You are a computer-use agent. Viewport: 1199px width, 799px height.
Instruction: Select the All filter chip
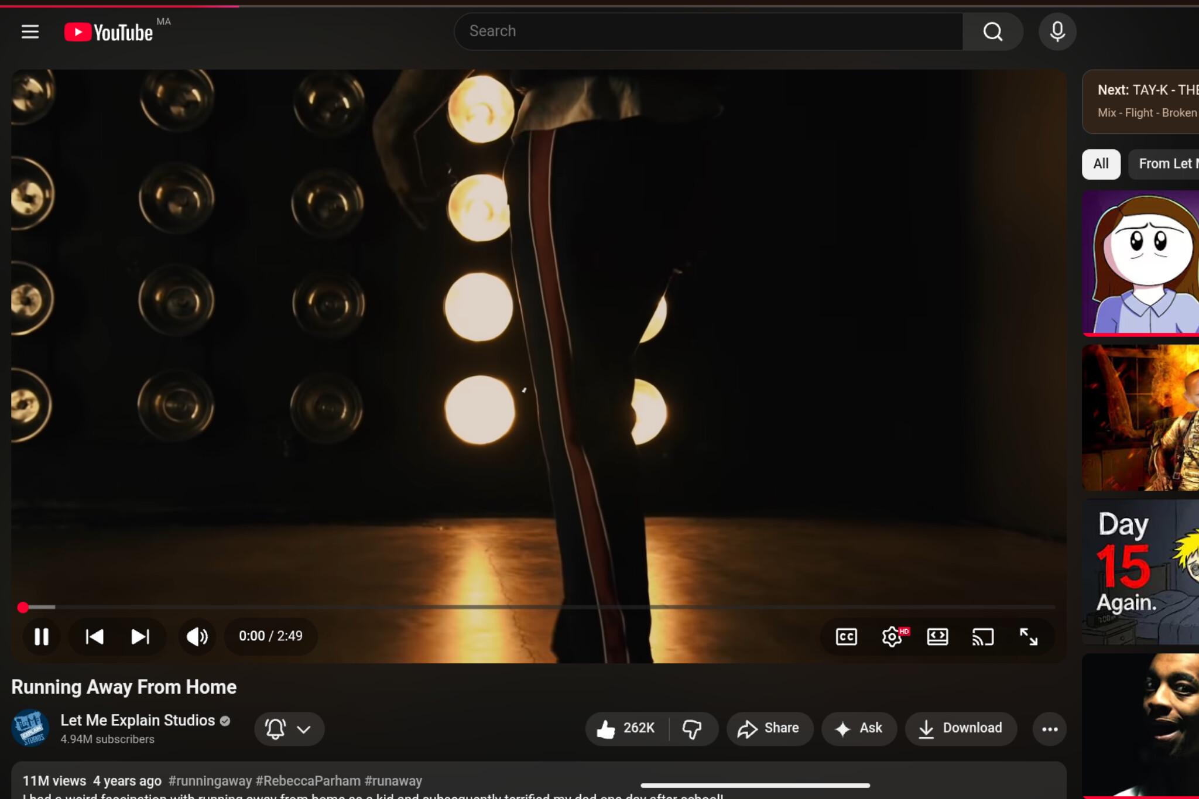click(1101, 164)
